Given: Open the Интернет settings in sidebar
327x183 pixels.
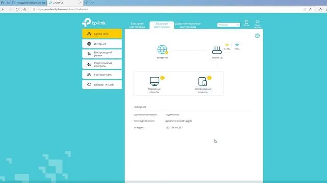Looking at the screenshot, I should coord(102,44).
